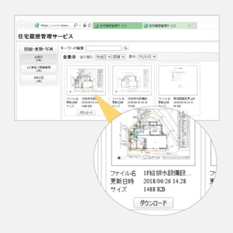Click ダウンロード under first floor plan thumbnail
The width and height of the screenshot is (233, 233).
coord(86,112)
